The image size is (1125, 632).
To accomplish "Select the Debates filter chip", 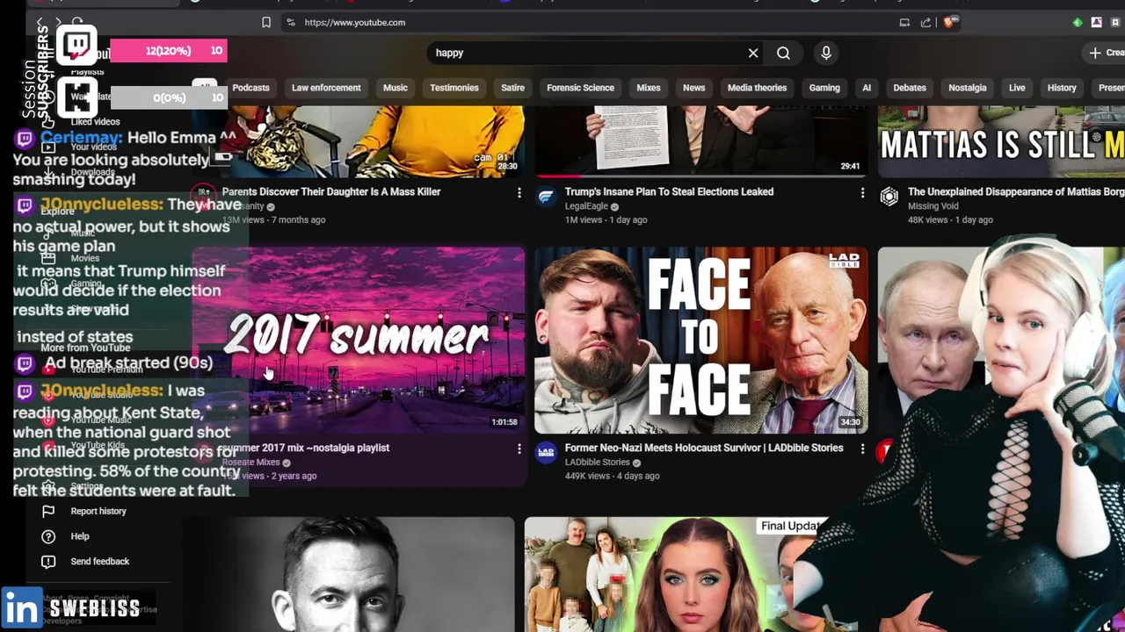I will click(x=910, y=88).
